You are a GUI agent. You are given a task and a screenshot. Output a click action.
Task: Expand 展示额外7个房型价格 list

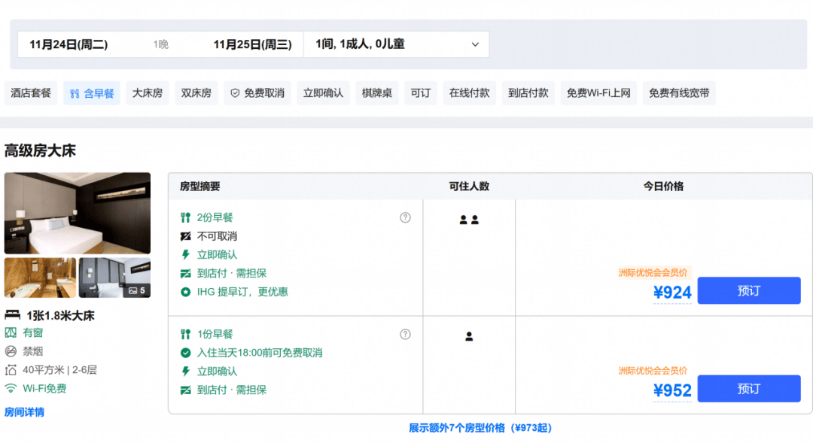point(480,428)
